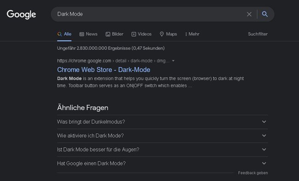The width and height of the screenshot is (299, 181).
Task: Open the Mehr menu
Action: tap(192, 34)
